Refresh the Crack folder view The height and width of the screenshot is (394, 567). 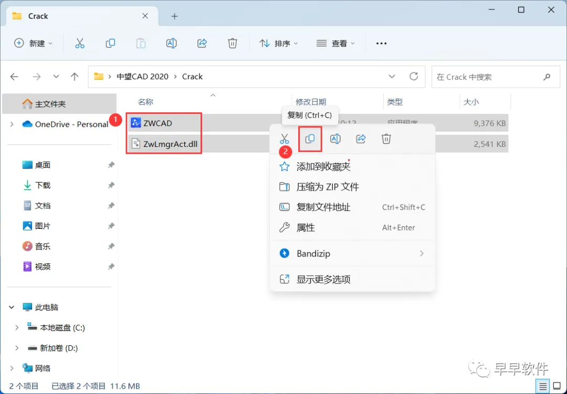[x=414, y=76]
